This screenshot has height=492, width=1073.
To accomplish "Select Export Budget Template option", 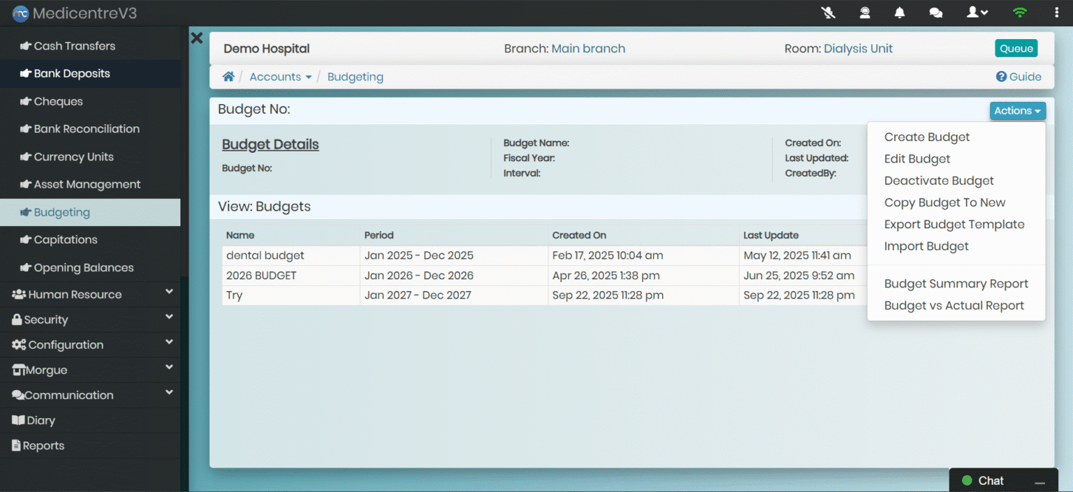I will click(x=954, y=225).
